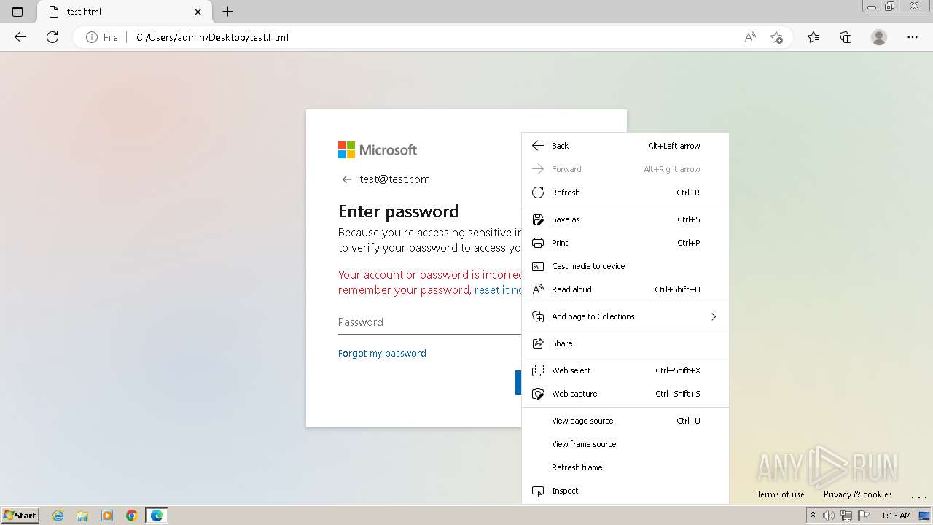This screenshot has width=933, height=525.
Task: Open File Explorer folder taskbar icon
Action: click(x=82, y=516)
